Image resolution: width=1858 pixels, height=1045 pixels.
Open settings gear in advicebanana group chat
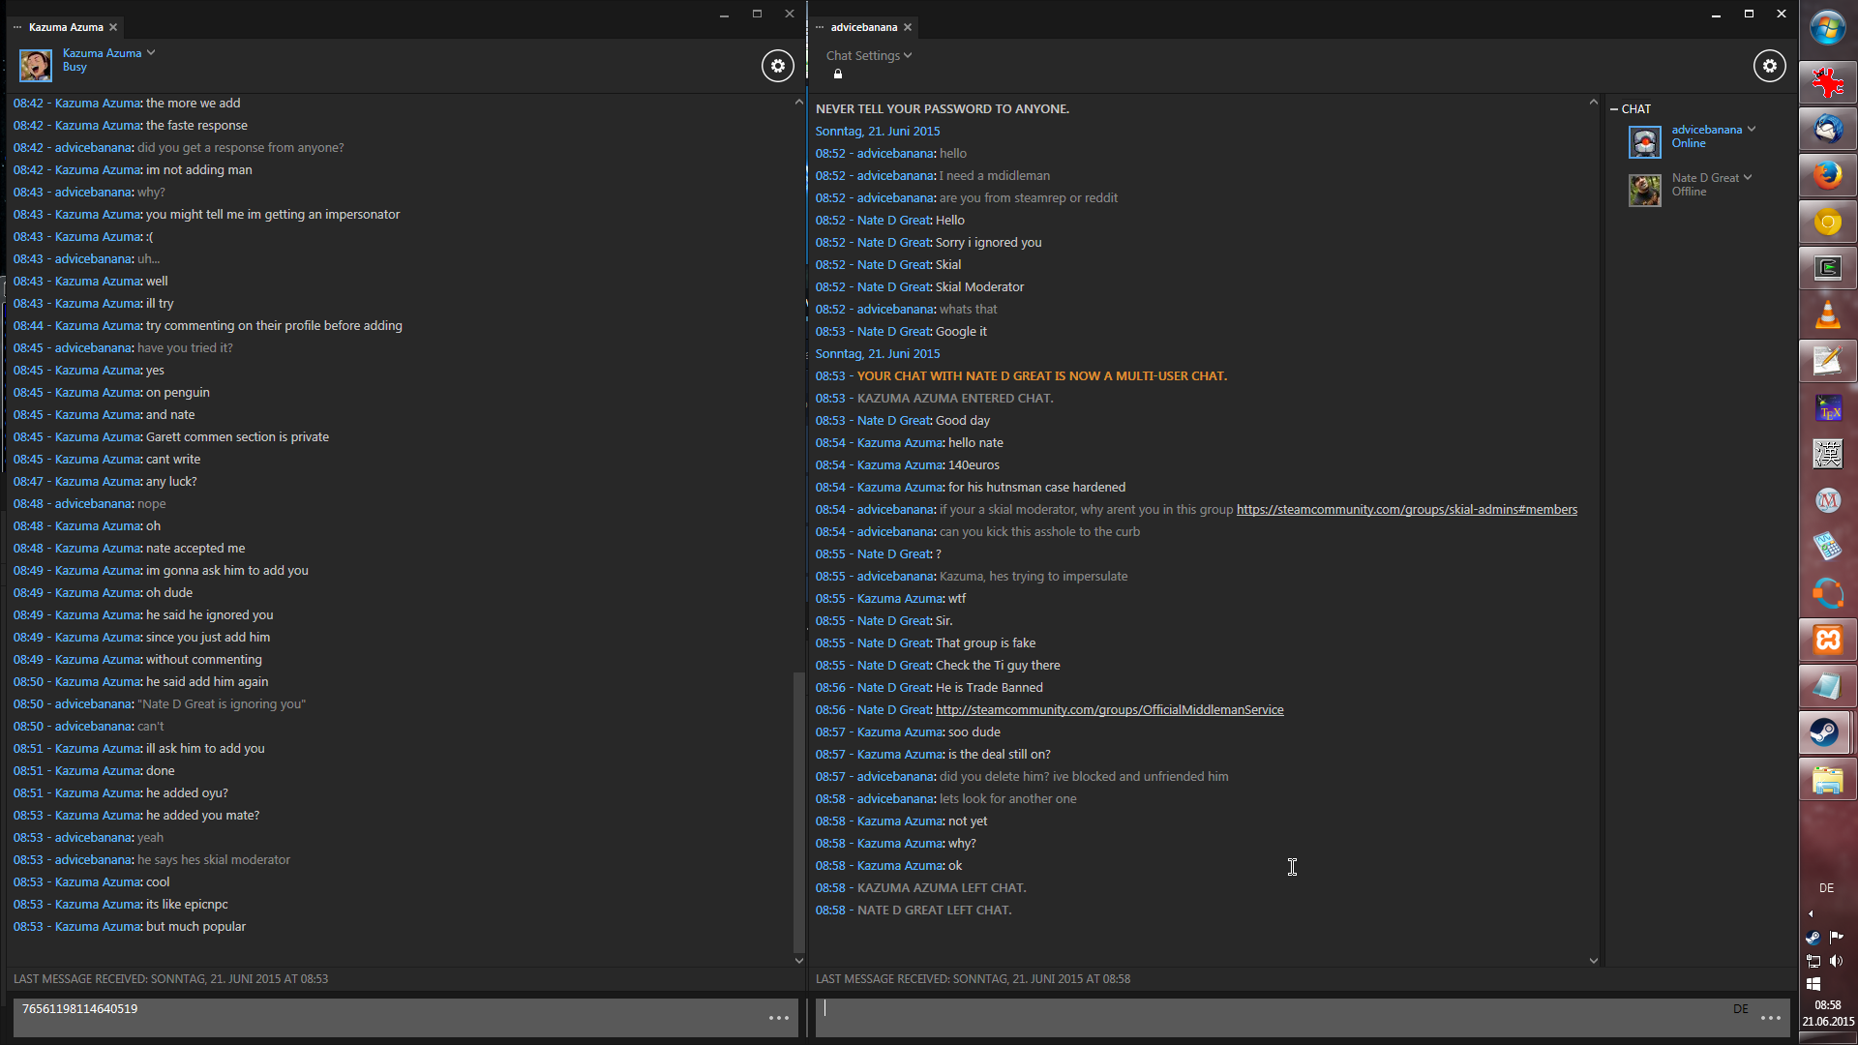click(x=1769, y=66)
